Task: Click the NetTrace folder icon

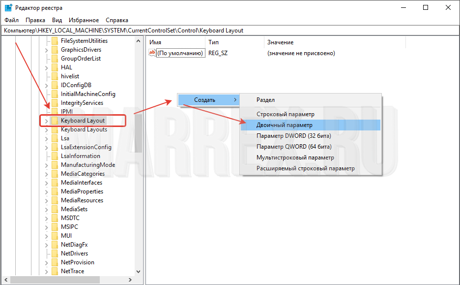Action: [x=55, y=271]
